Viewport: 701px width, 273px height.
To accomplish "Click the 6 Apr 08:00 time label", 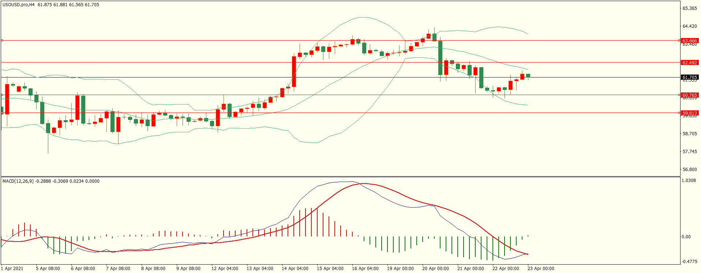I will click(x=83, y=269).
